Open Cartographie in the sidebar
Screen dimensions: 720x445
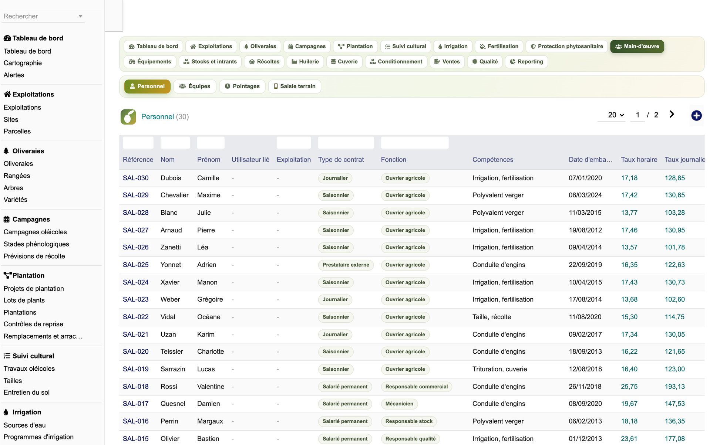point(23,63)
